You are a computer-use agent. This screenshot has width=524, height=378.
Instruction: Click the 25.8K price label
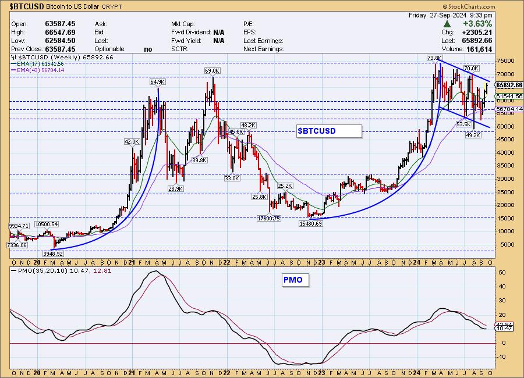[x=259, y=197]
